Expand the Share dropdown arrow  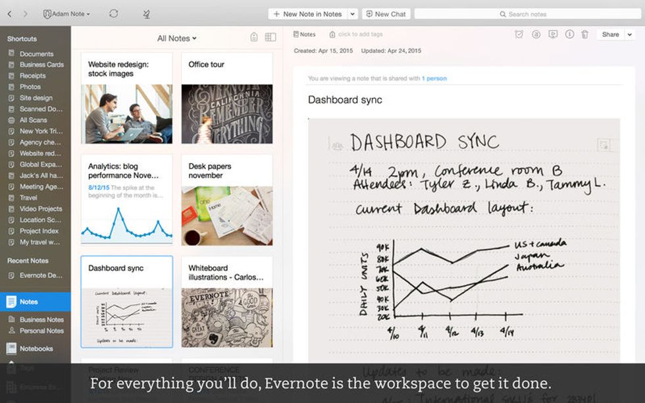pos(630,35)
